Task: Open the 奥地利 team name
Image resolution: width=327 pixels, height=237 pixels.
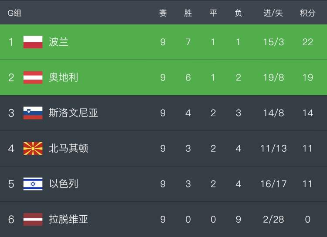Action: click(64, 77)
